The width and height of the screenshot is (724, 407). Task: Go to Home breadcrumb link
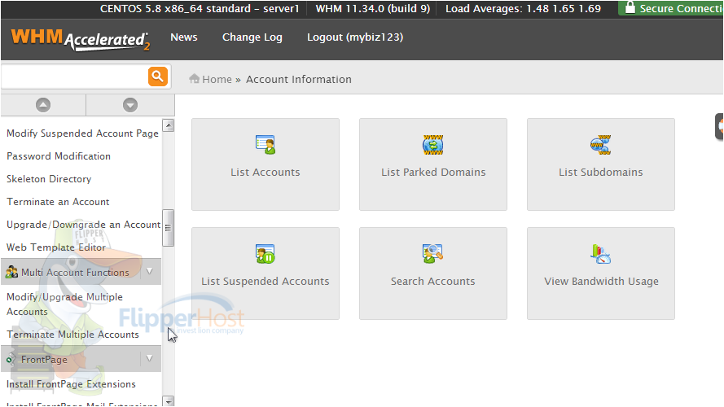[x=217, y=80]
